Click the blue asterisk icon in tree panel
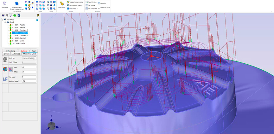274x134 pixels. 37,20
